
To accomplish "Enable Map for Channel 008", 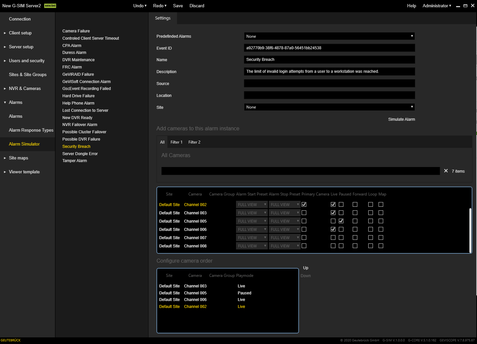I will [x=381, y=246].
